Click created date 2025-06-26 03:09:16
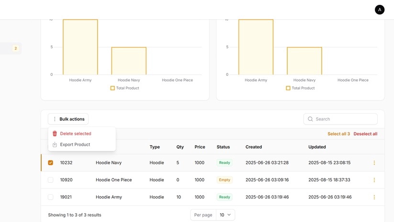 (x=267, y=180)
